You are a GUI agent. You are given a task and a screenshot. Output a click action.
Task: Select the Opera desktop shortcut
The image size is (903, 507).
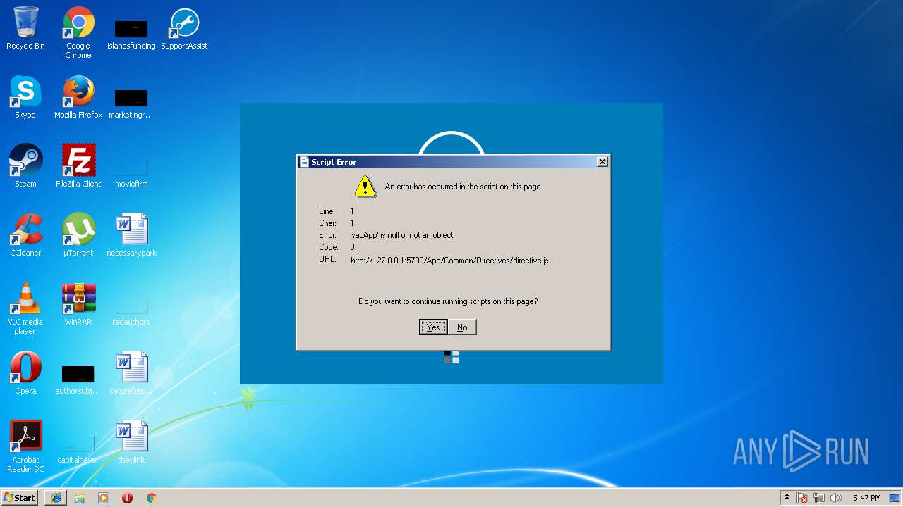coord(25,373)
